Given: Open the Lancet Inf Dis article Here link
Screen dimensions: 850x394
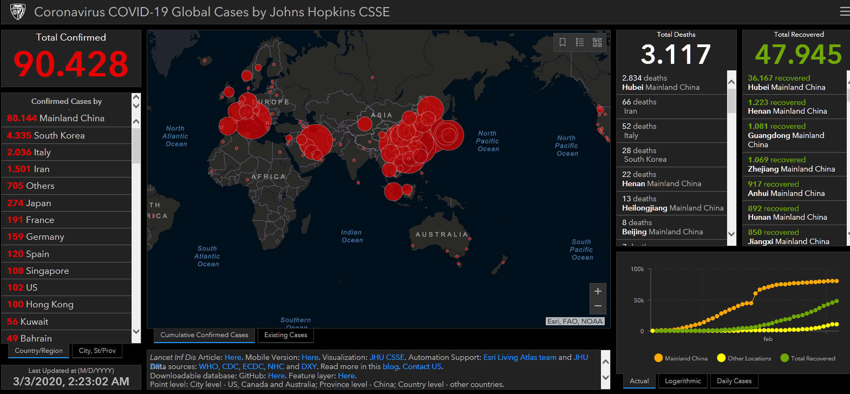Looking at the screenshot, I should [x=233, y=357].
